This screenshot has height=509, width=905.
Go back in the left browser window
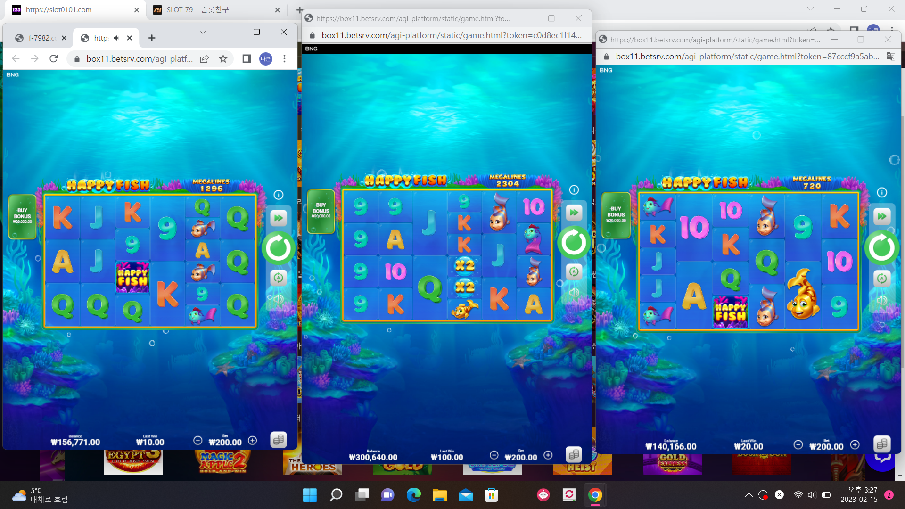point(16,58)
